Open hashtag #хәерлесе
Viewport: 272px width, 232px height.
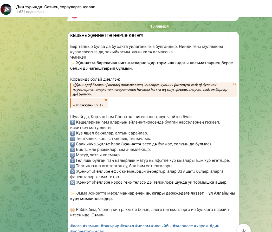point(183,226)
